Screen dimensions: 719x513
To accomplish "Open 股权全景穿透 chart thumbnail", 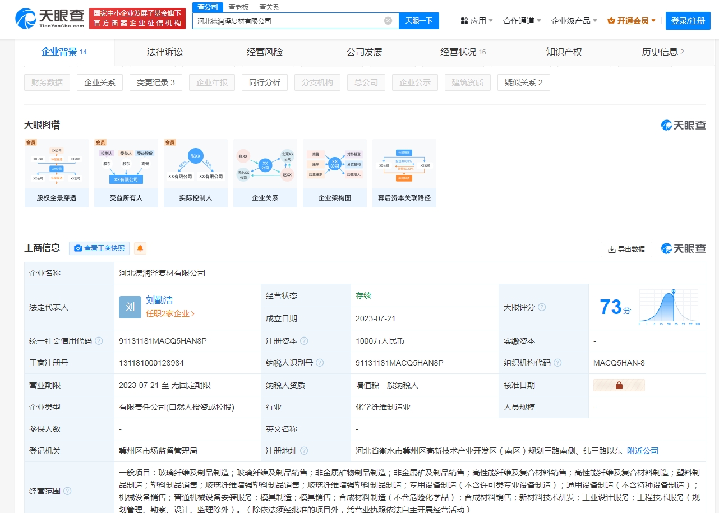I will [x=57, y=173].
